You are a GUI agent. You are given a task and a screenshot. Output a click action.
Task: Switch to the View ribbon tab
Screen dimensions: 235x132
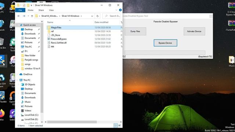(x=51, y=10)
